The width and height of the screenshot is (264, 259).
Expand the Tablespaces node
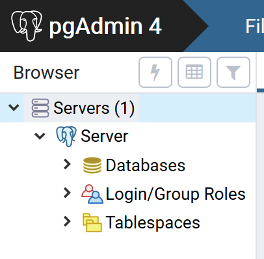point(67,222)
